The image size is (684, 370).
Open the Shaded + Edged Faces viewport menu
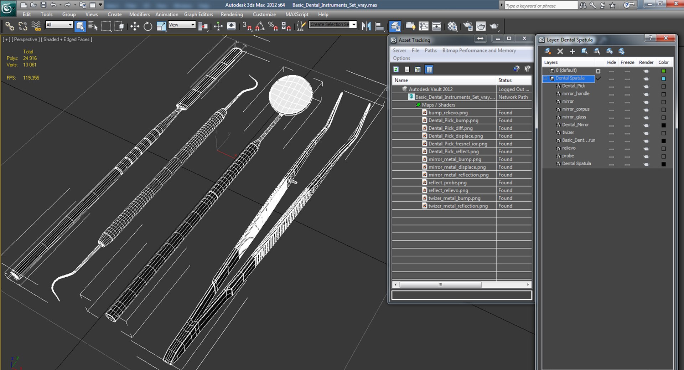66,40
